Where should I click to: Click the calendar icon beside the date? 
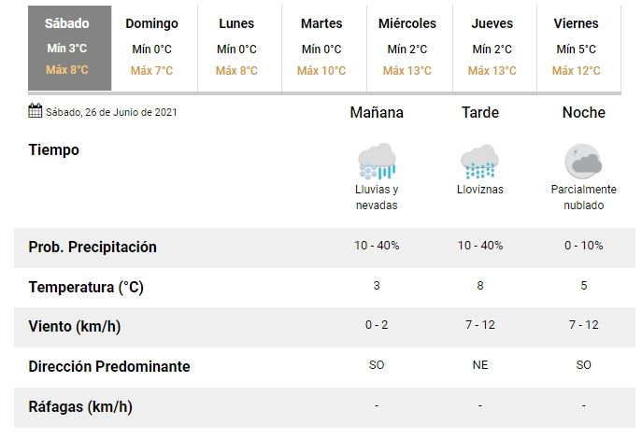[x=36, y=112]
